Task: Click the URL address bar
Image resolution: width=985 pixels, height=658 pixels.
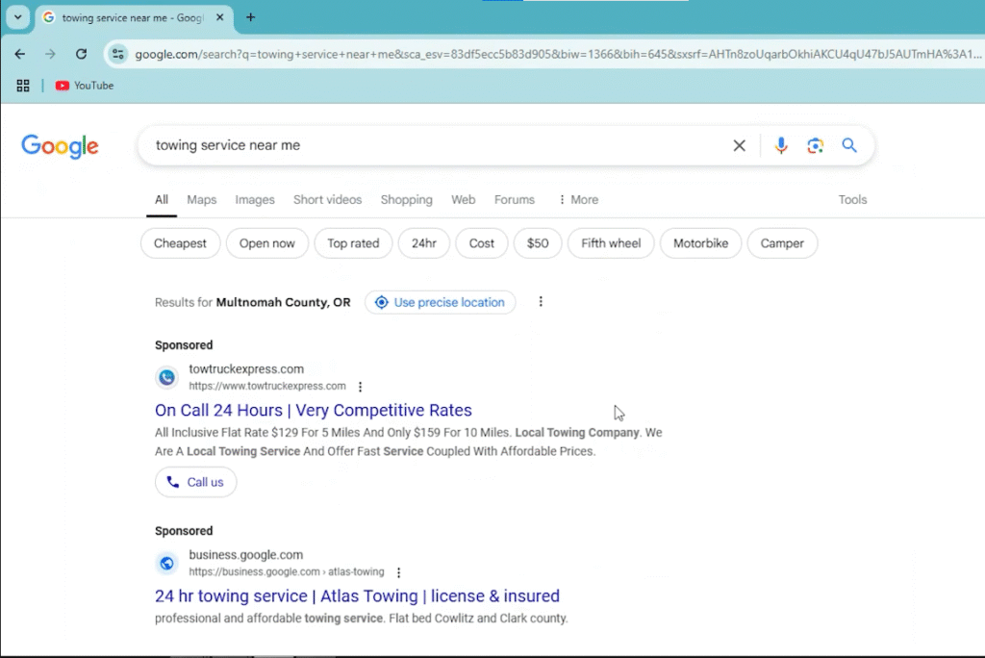Action: point(558,54)
